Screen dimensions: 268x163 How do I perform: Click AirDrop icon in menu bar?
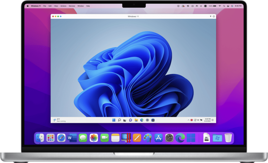(x=197, y=6)
